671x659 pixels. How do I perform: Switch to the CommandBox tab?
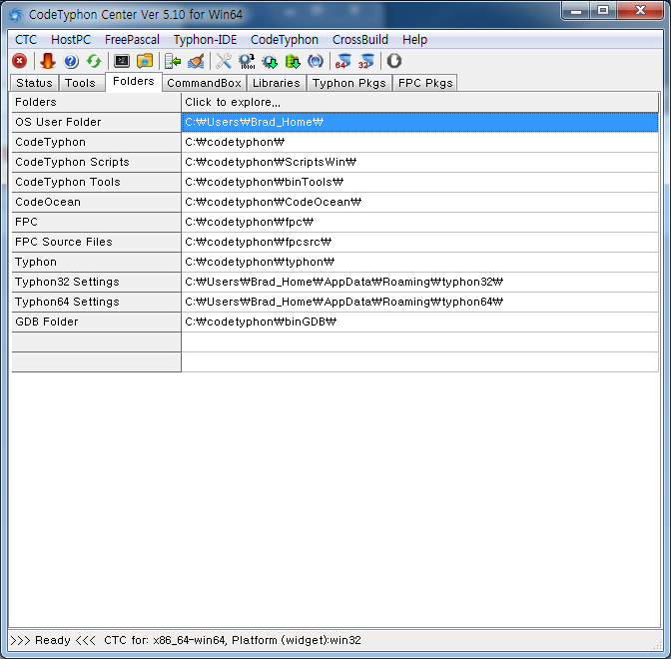pos(204,83)
